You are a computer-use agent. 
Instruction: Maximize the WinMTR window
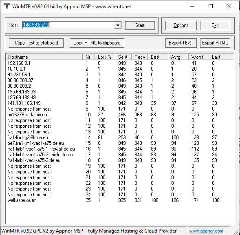tap(211, 6)
